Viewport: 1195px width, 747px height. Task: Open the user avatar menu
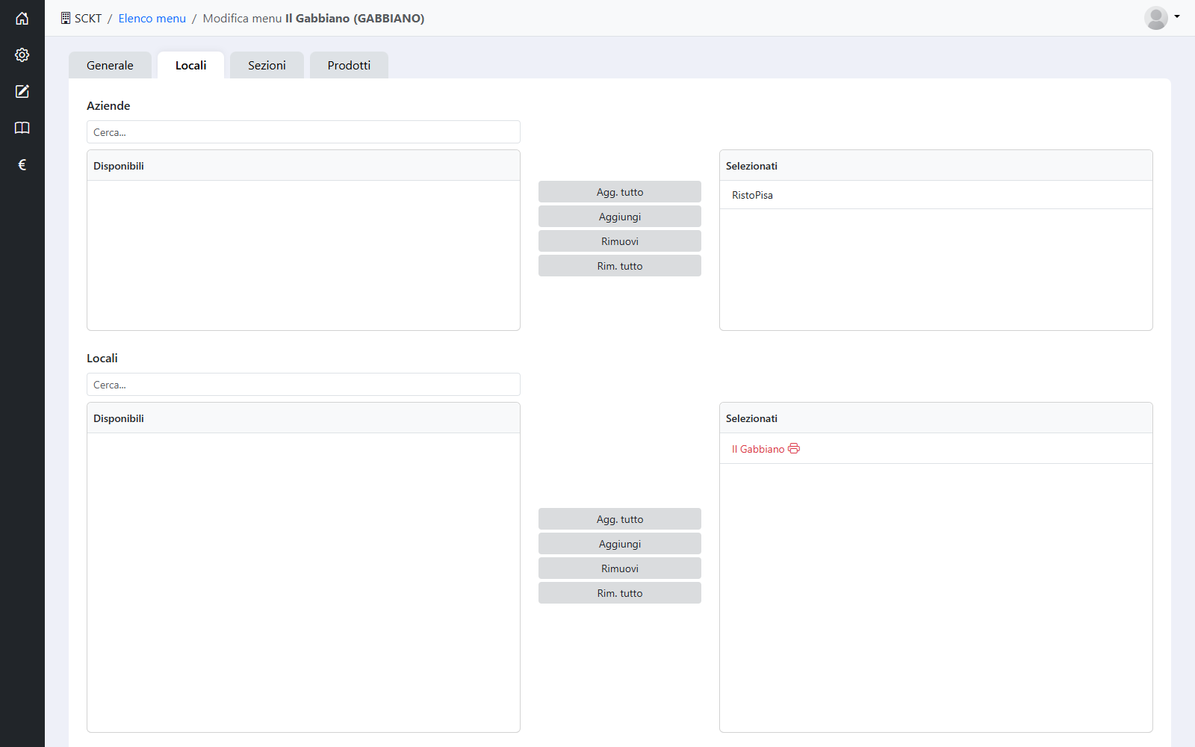1156,18
